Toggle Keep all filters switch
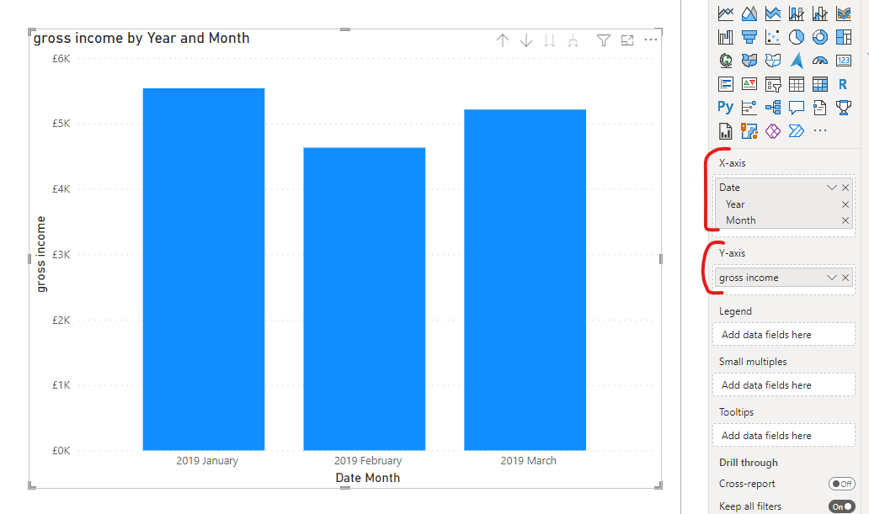The width and height of the screenshot is (869, 514). pos(842,506)
